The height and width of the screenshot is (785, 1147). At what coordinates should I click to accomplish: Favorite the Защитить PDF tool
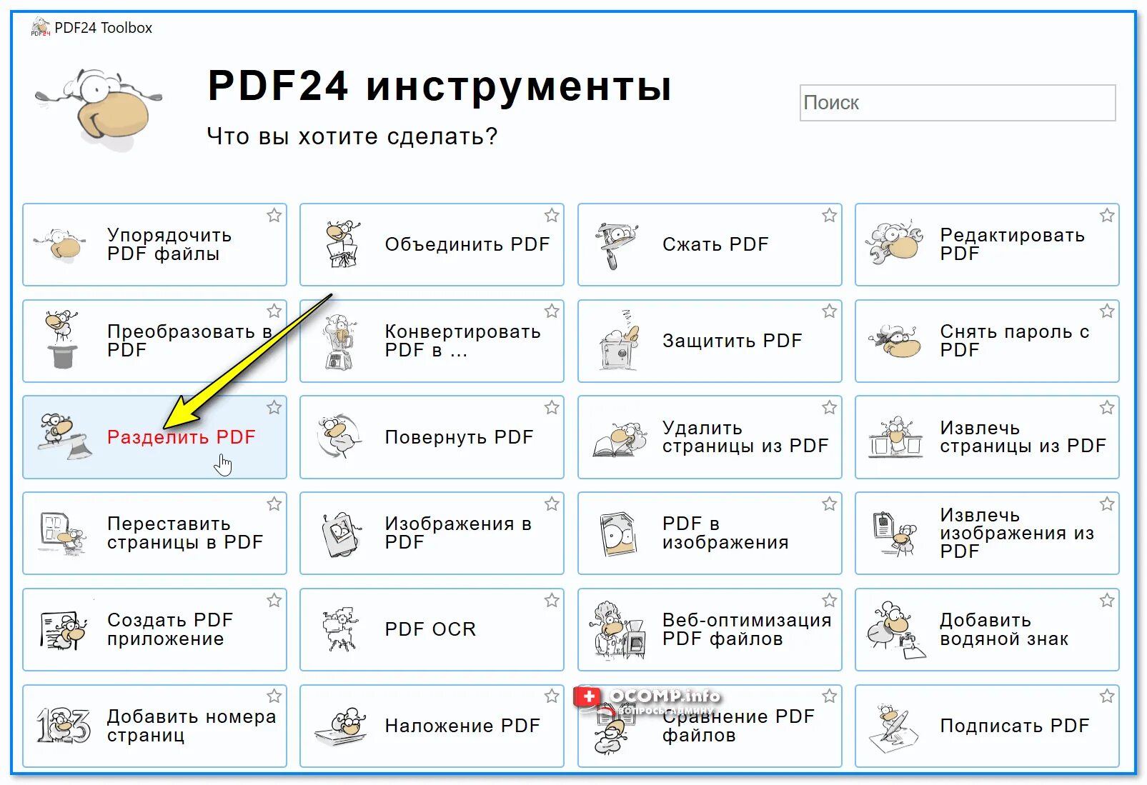(829, 311)
